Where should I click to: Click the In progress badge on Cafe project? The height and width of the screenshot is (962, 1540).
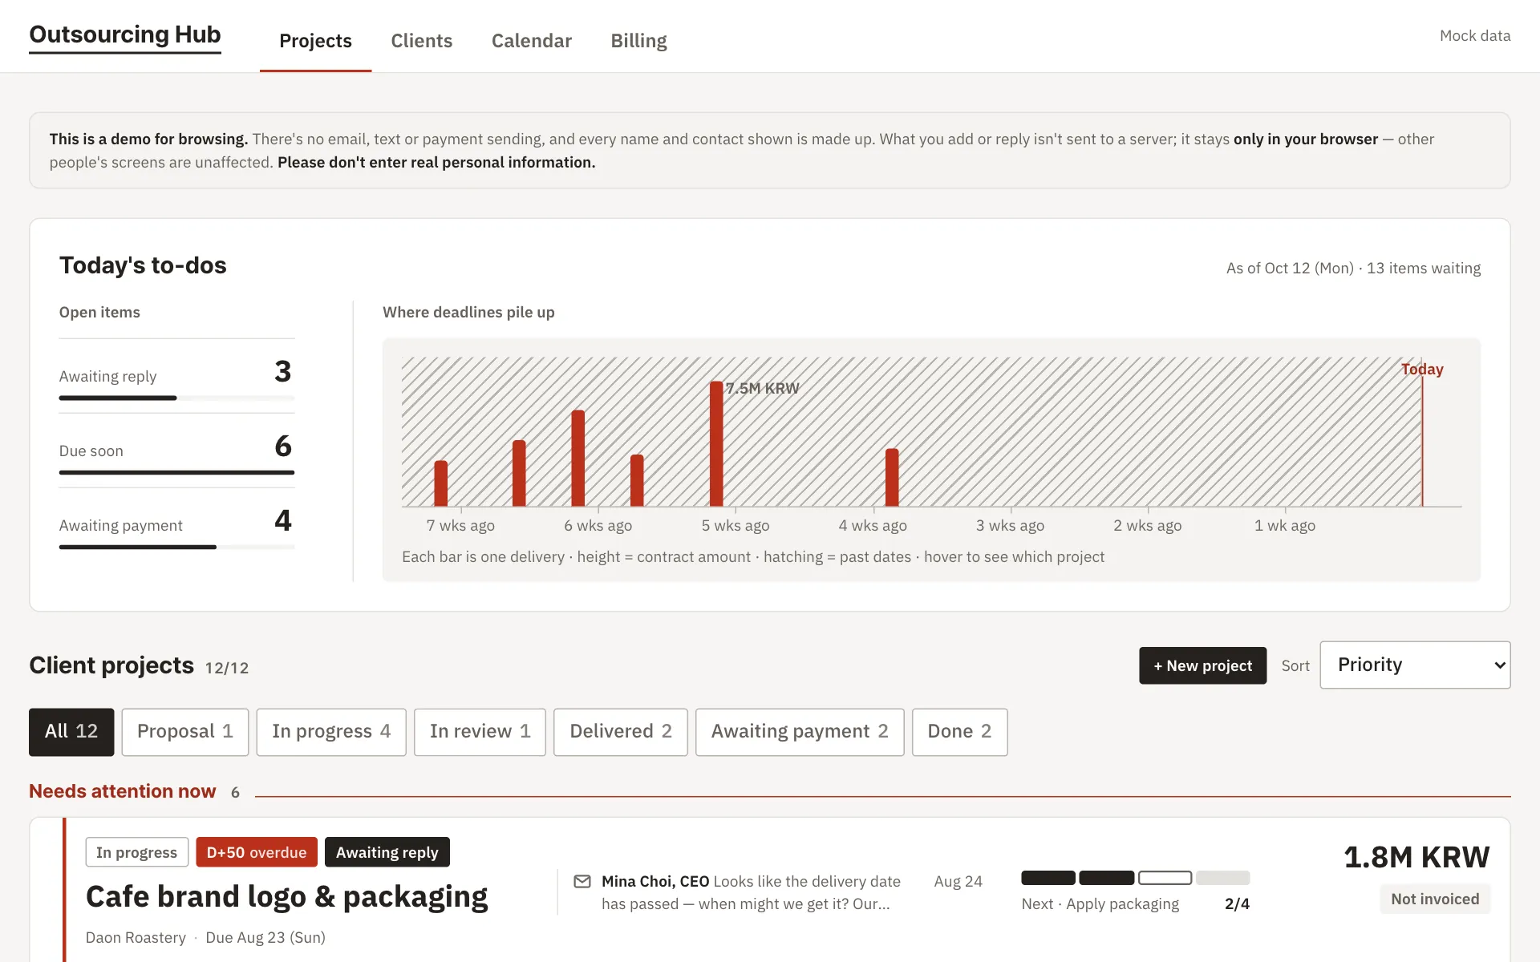tap(137, 852)
